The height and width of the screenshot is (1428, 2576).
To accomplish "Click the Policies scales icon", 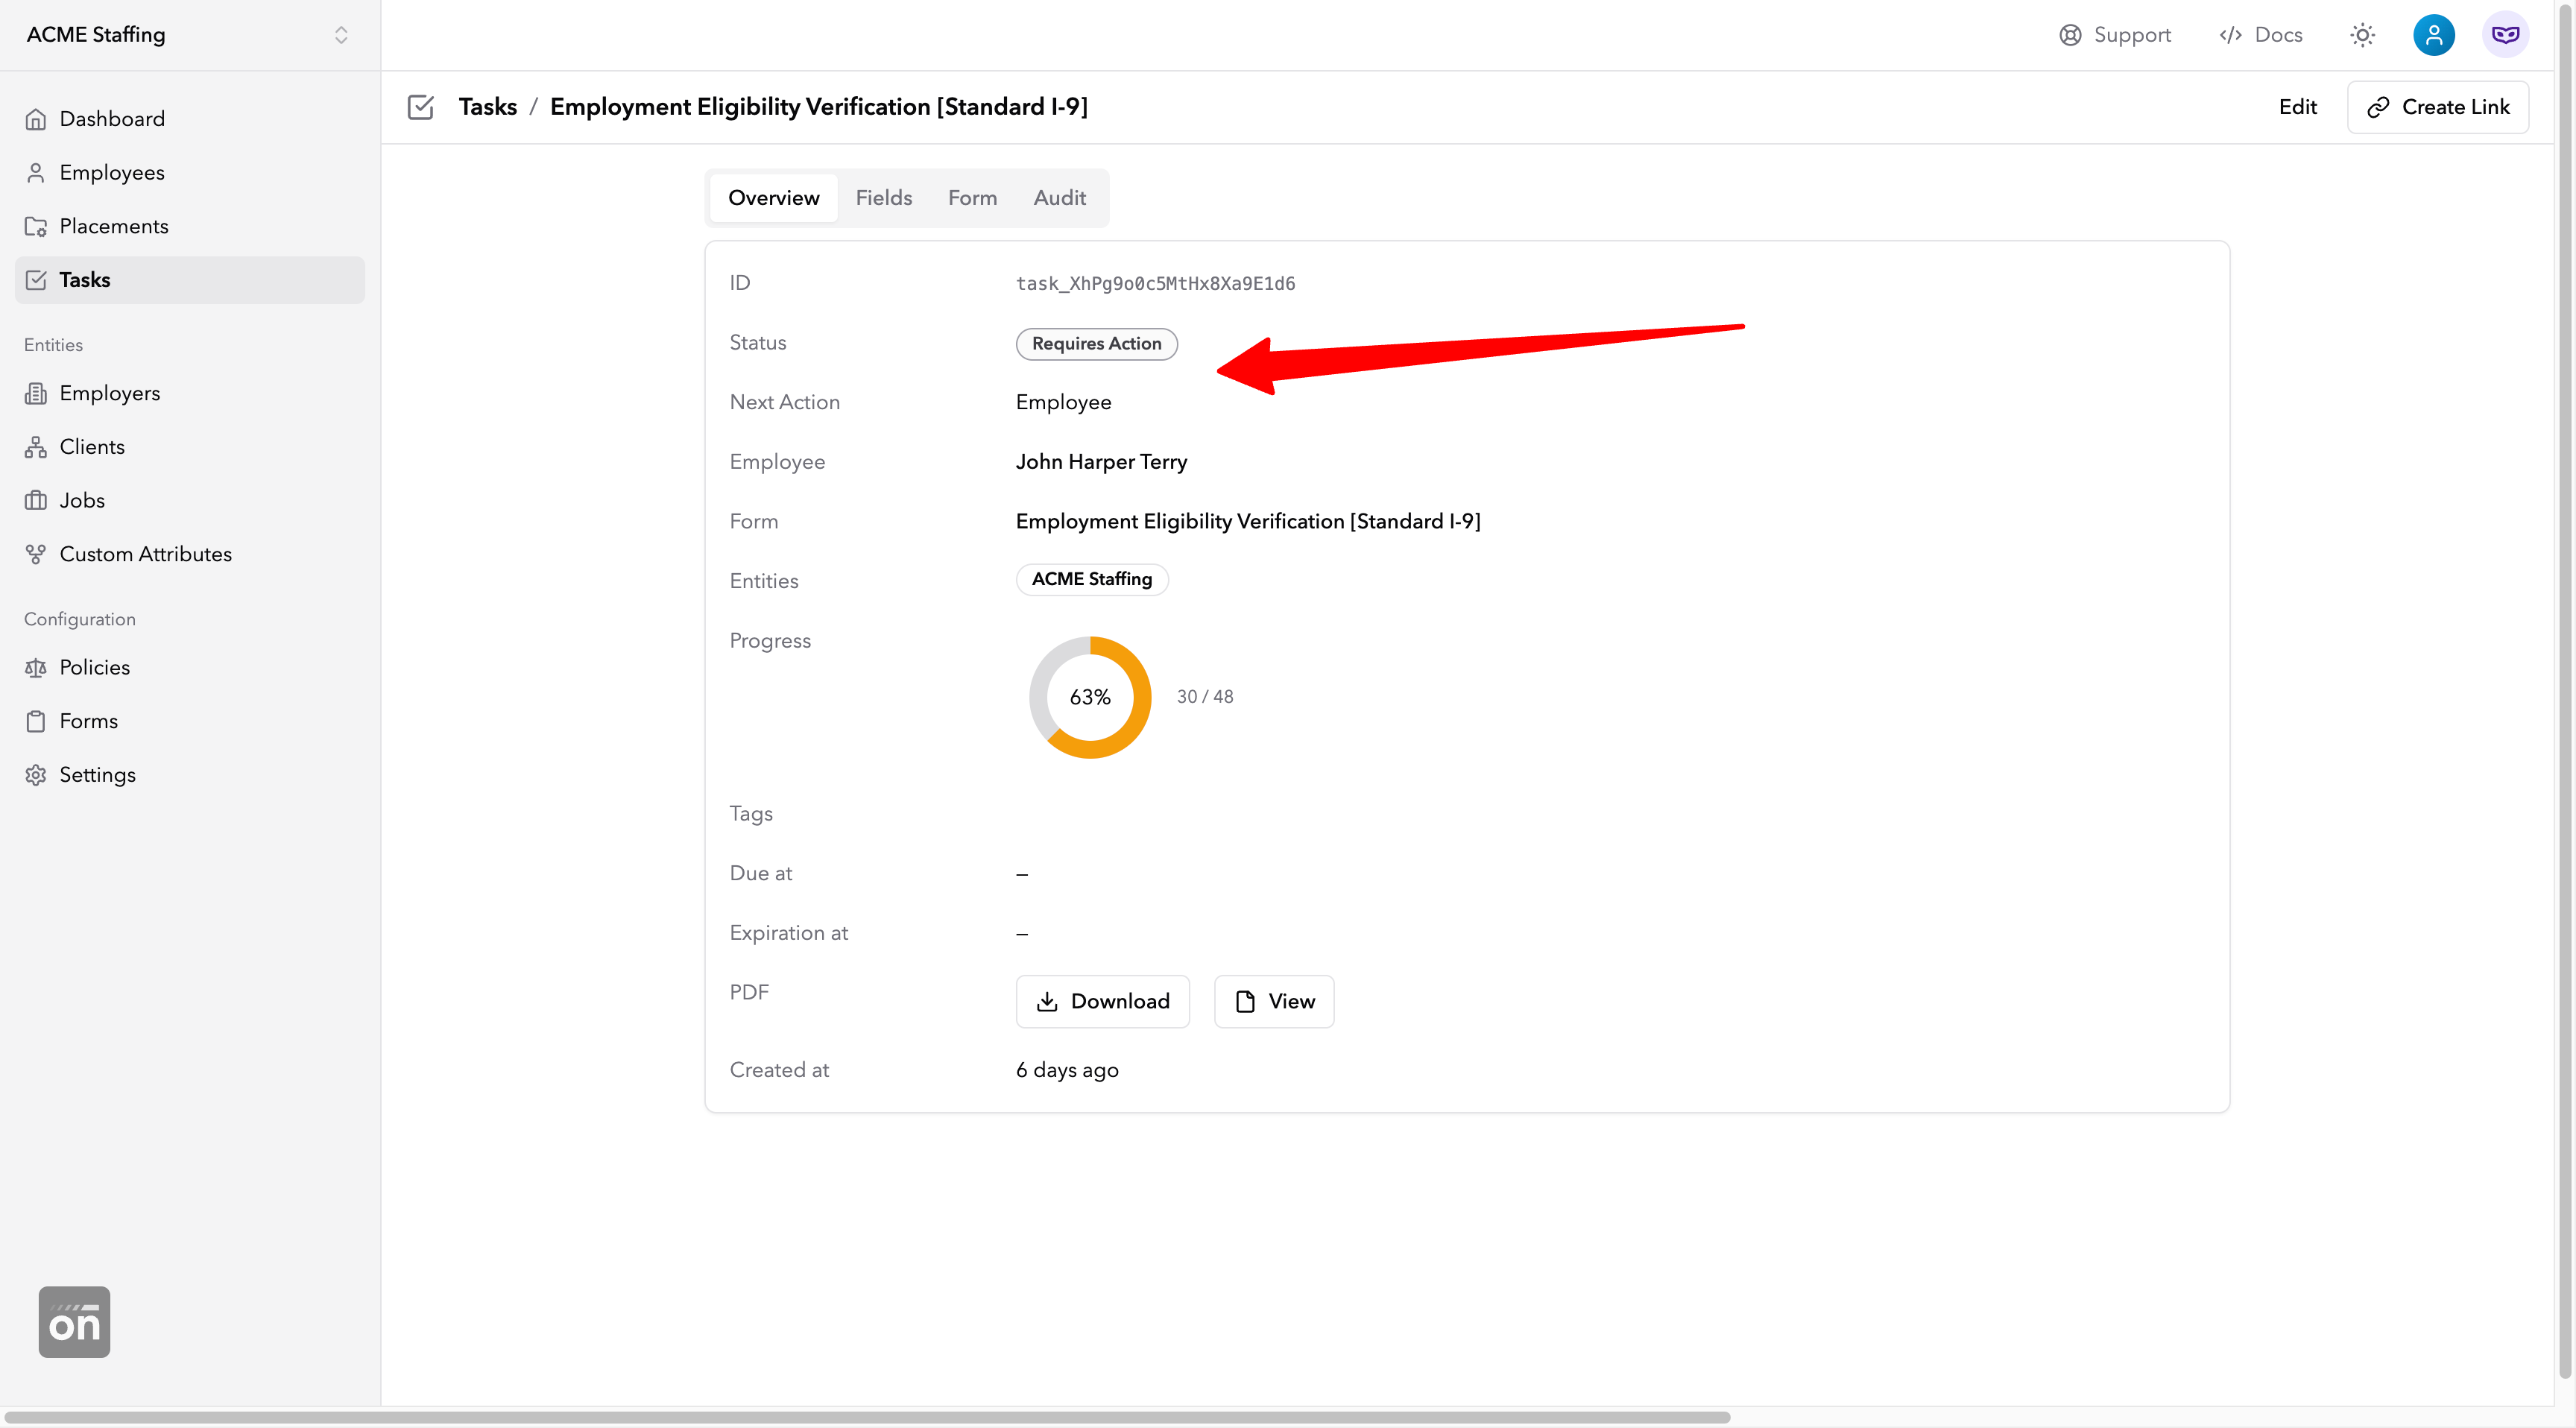I will (36, 667).
